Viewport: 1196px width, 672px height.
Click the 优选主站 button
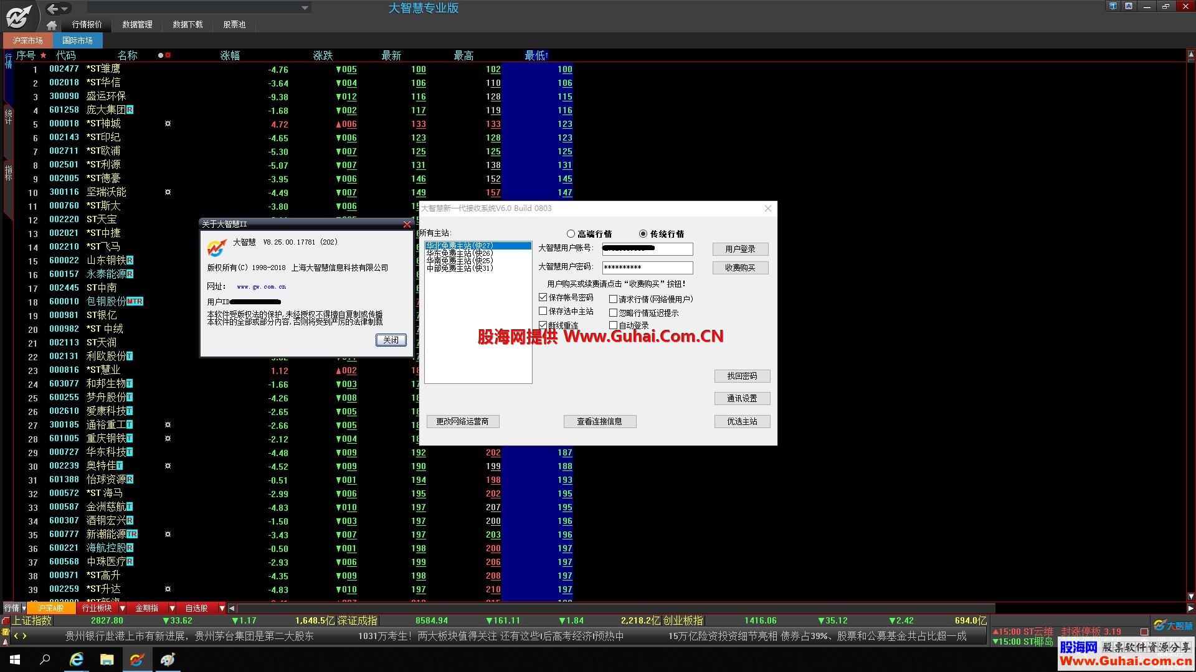coord(742,421)
